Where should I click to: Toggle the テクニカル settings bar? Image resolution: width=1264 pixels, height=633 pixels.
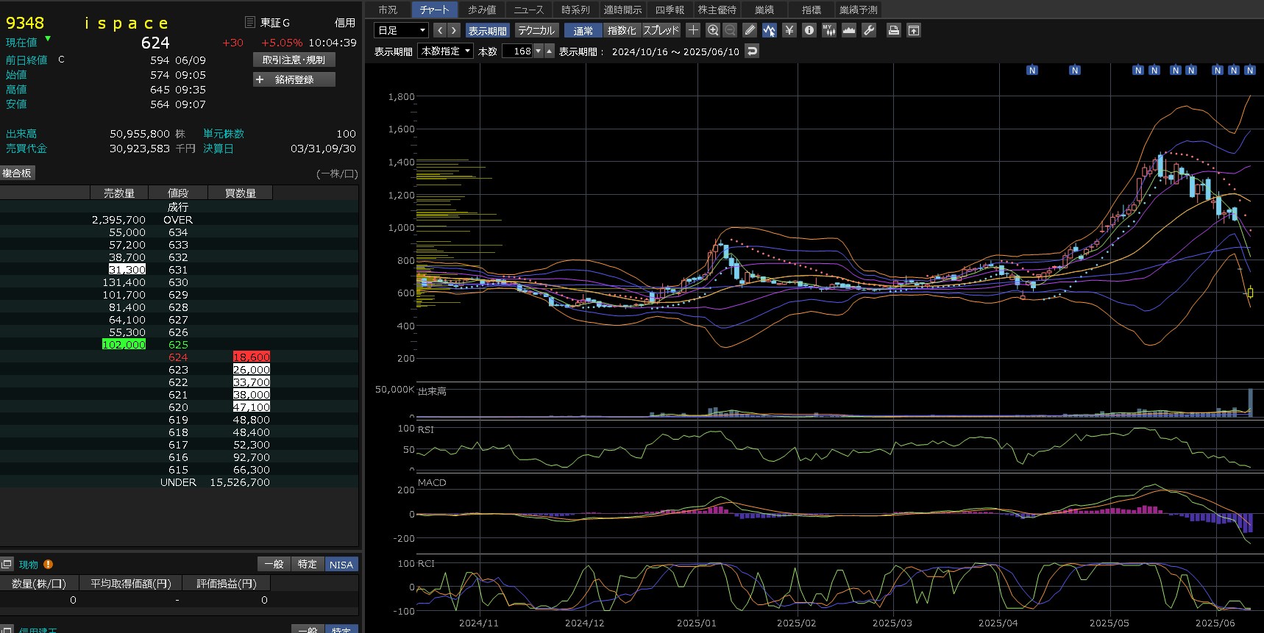[x=536, y=30]
